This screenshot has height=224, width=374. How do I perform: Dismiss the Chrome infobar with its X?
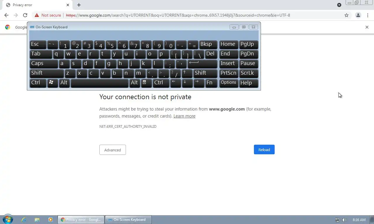coord(367,27)
